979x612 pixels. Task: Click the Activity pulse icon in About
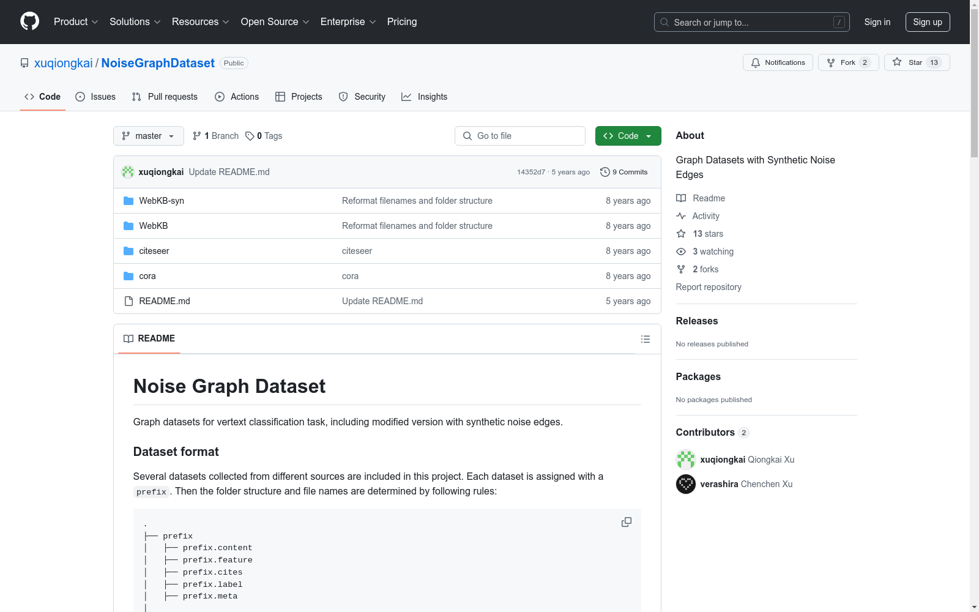click(x=681, y=216)
